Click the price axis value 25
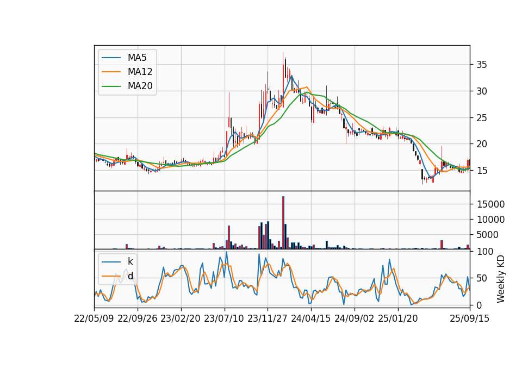The width and height of the screenshot is (522, 375). click(482, 118)
